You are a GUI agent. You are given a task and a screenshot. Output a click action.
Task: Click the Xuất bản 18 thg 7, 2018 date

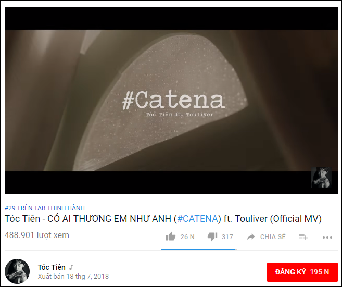pyautogui.click(x=73, y=276)
